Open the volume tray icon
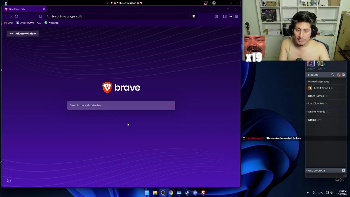The height and width of the screenshot is (197, 350). [332, 193]
